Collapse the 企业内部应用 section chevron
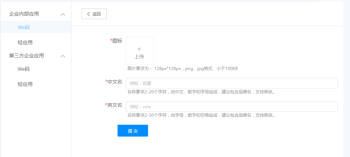The width and height of the screenshot is (350, 157). click(x=63, y=14)
